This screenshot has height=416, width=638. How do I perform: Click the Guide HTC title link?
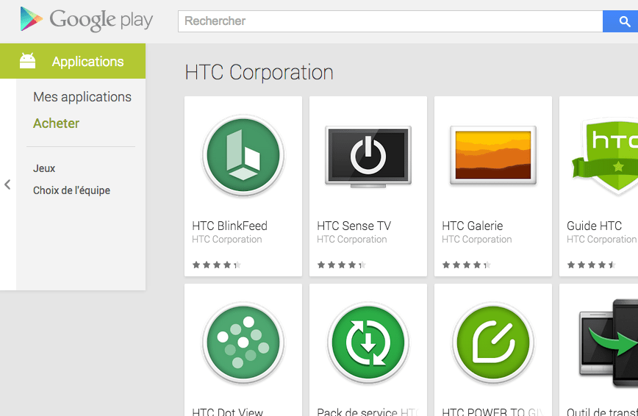pyautogui.click(x=595, y=226)
